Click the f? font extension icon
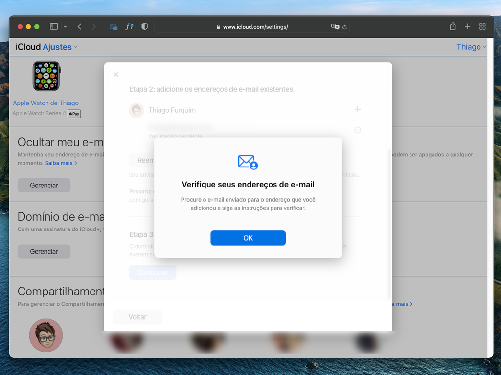501x375 pixels. tap(129, 27)
